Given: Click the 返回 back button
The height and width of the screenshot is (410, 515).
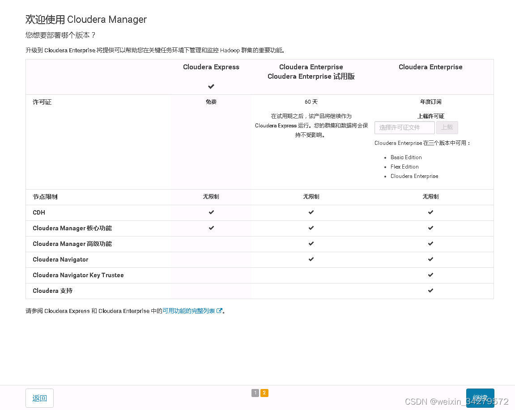Looking at the screenshot, I should click(39, 398).
